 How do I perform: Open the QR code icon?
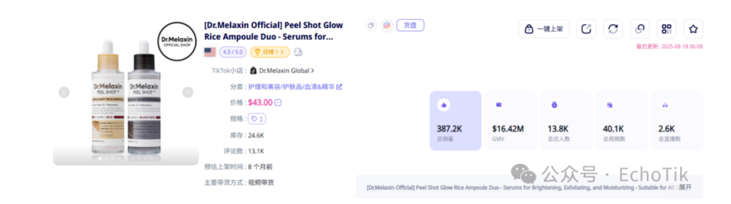pos(667,29)
